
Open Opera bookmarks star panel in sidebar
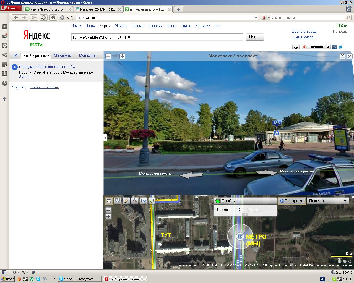point(4,27)
